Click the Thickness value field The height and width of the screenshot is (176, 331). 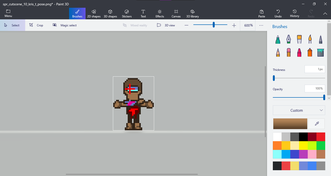click(x=314, y=69)
